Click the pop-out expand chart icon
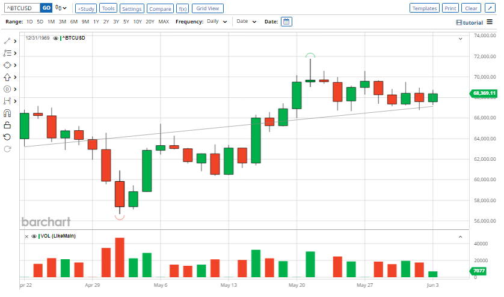Screen dimensions: 504x297 pyautogui.click(x=490, y=8)
